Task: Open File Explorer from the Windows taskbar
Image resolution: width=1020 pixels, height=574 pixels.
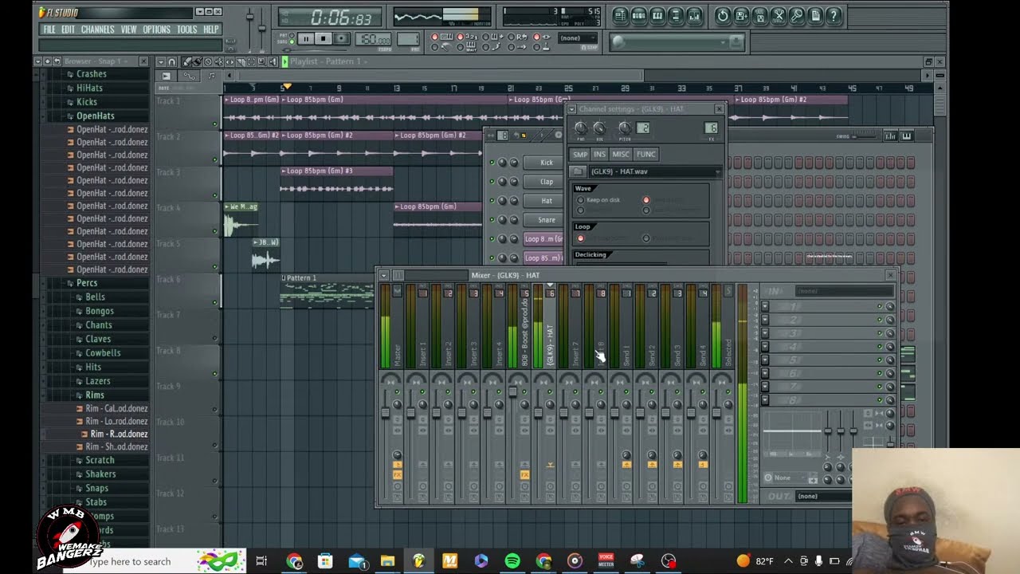Action: click(x=387, y=561)
